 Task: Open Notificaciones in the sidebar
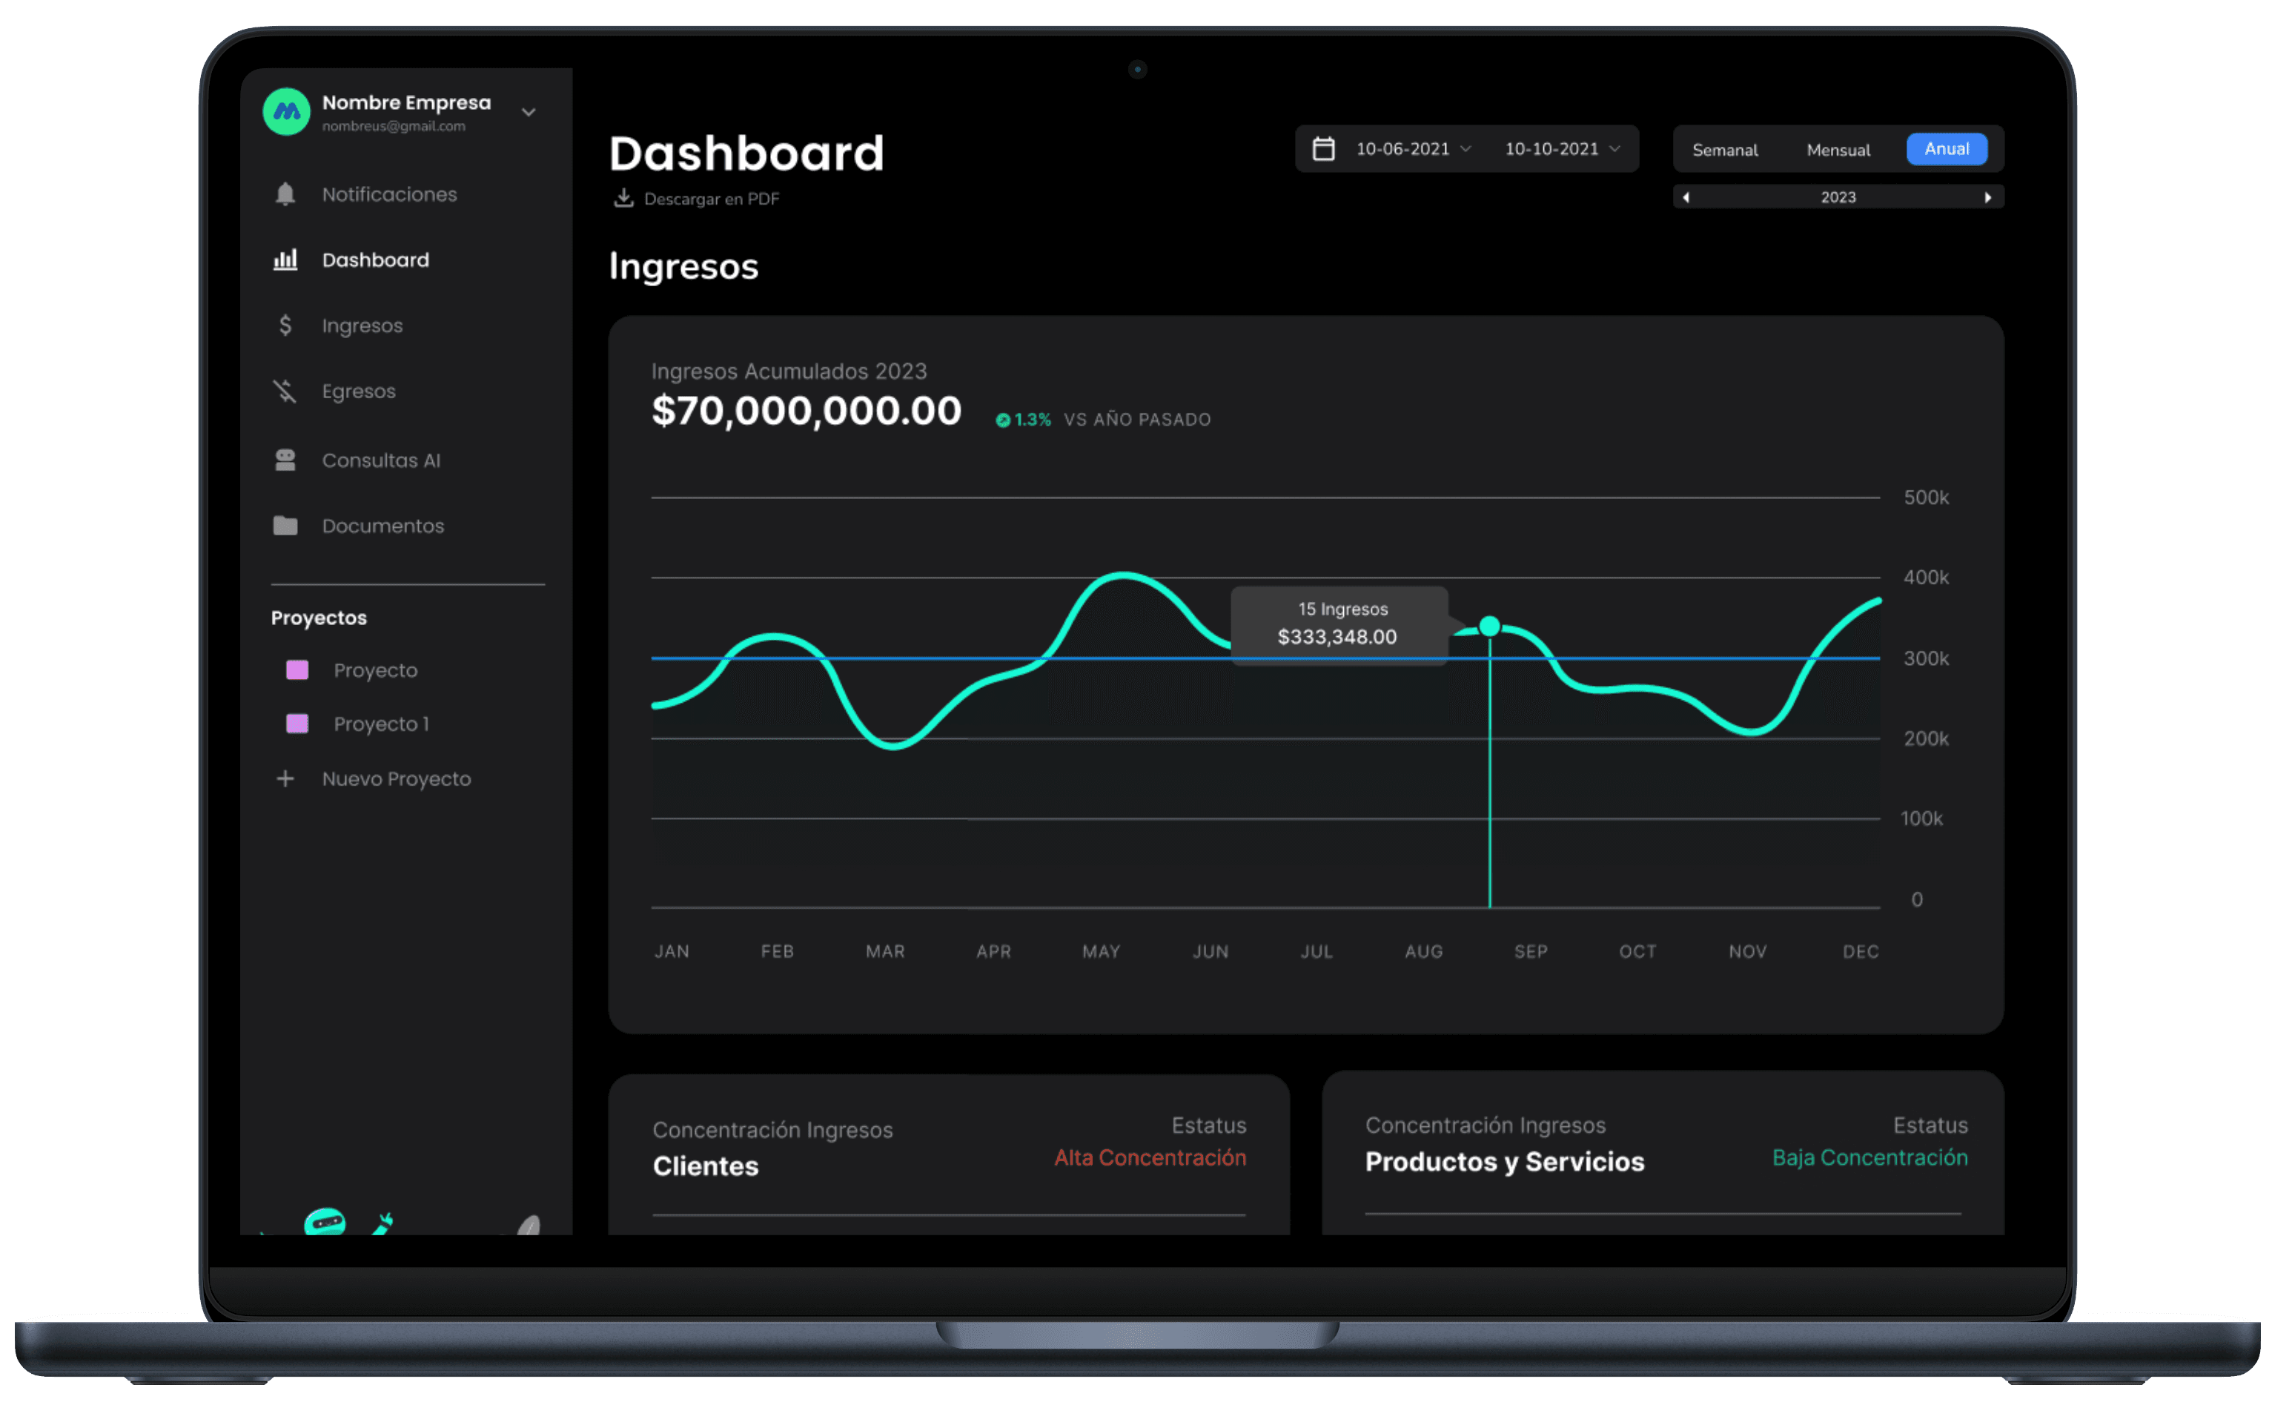coord(389,194)
